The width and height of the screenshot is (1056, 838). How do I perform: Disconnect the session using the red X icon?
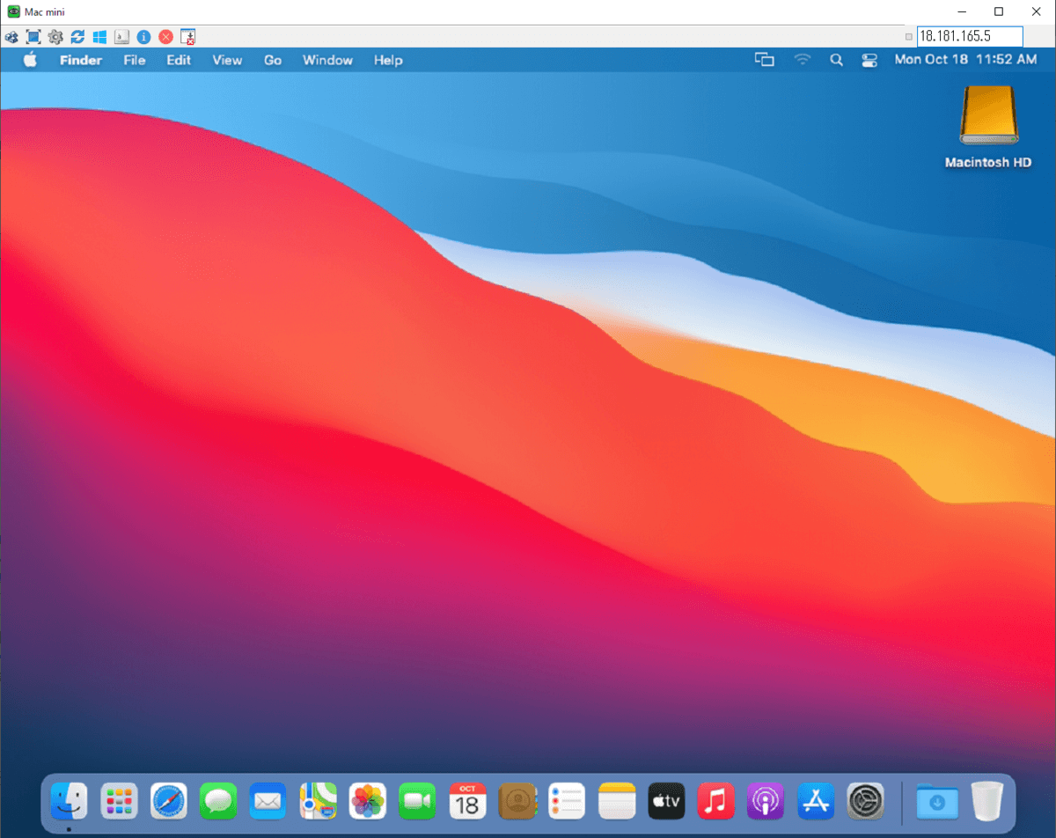point(165,37)
